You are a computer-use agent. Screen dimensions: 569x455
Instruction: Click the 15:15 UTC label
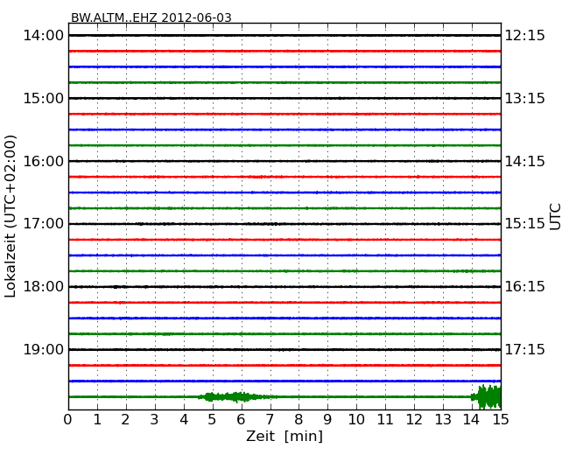pos(525,224)
